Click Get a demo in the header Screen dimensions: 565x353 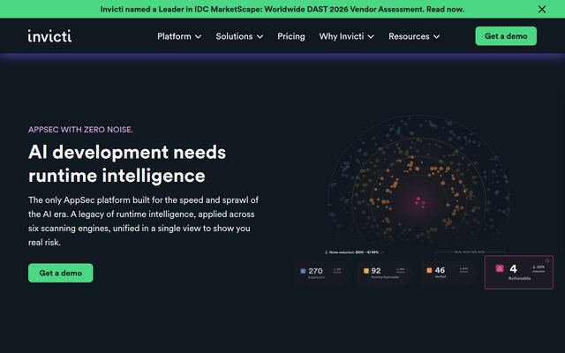(x=506, y=36)
